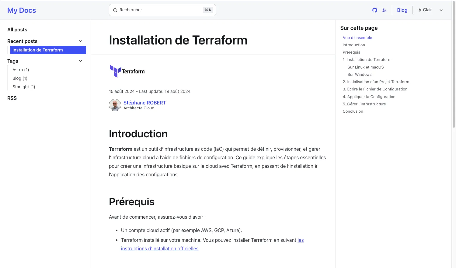Image resolution: width=456 pixels, height=268 pixels.
Task: Click the Installation de Terraform page title
Action: click(178, 40)
